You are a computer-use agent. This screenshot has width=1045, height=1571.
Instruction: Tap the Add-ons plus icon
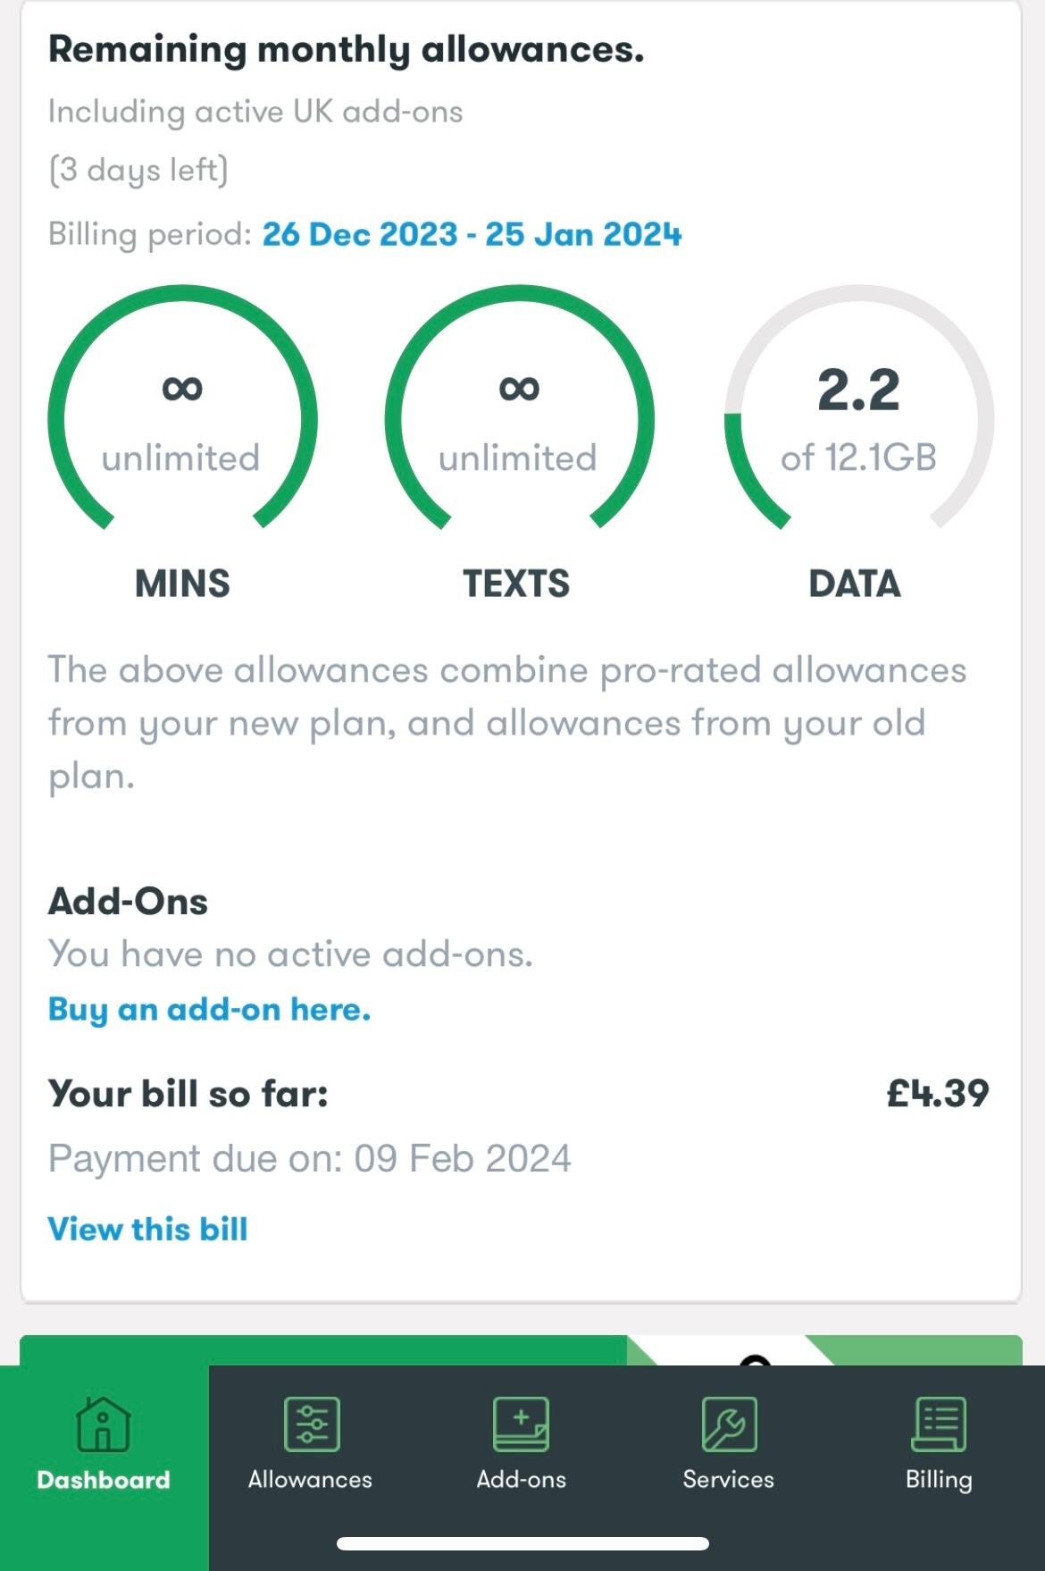pos(521,1424)
